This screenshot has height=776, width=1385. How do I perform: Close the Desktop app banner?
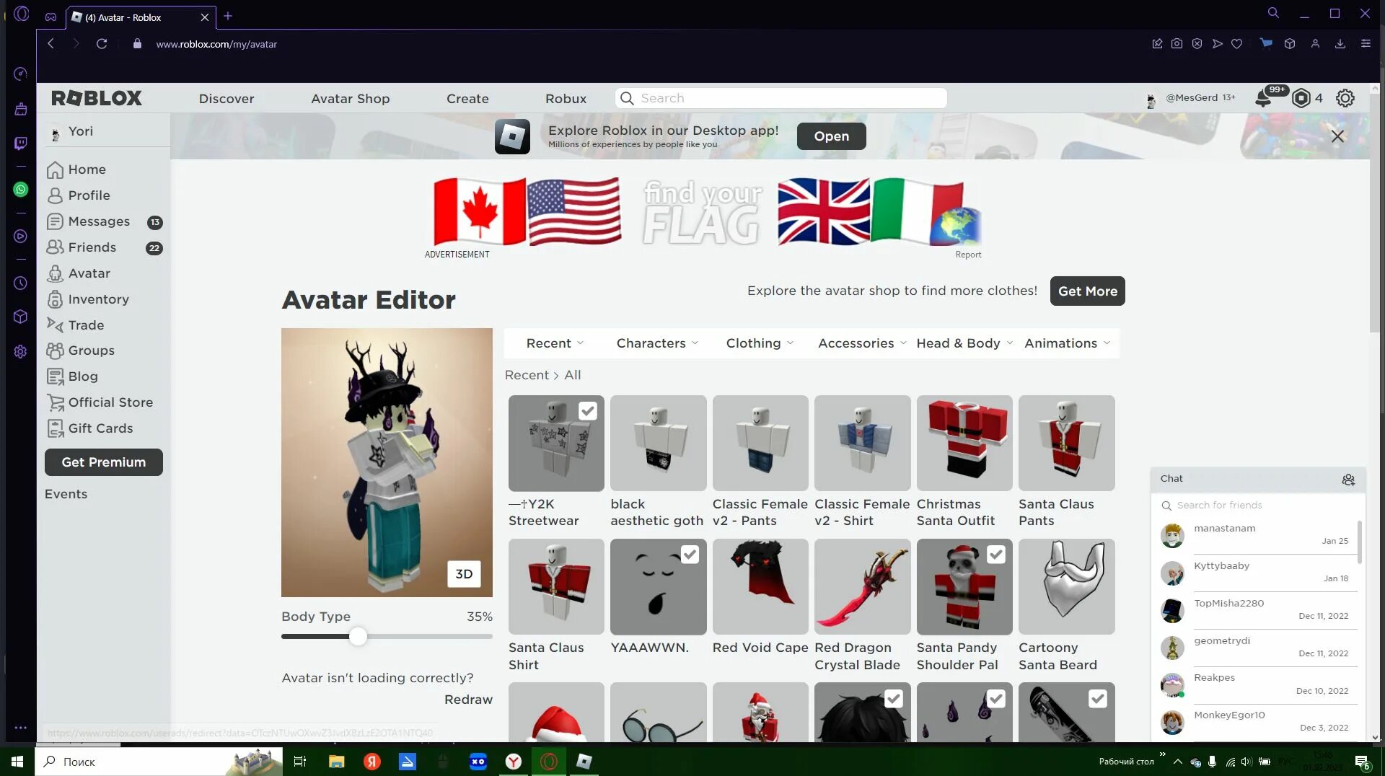click(1337, 136)
